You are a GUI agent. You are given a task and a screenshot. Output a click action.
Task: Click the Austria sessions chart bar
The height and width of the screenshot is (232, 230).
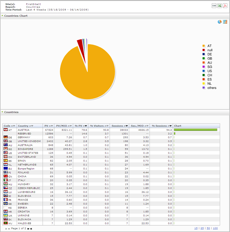pyautogui.click(x=196, y=130)
